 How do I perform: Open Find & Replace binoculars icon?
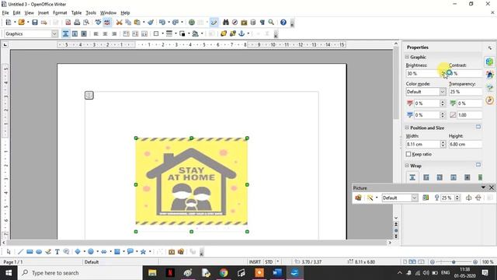point(226,23)
